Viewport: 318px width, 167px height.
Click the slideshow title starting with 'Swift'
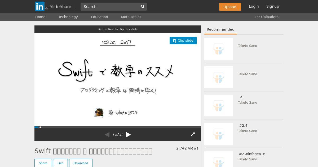(93, 151)
